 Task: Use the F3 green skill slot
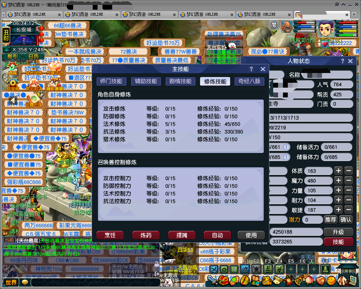268,269
